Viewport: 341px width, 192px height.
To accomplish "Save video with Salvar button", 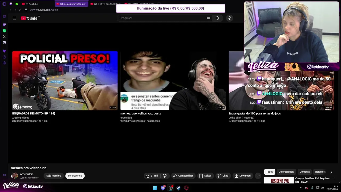I will pyautogui.click(x=205, y=176).
